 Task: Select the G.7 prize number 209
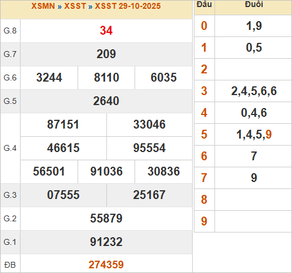(x=106, y=54)
